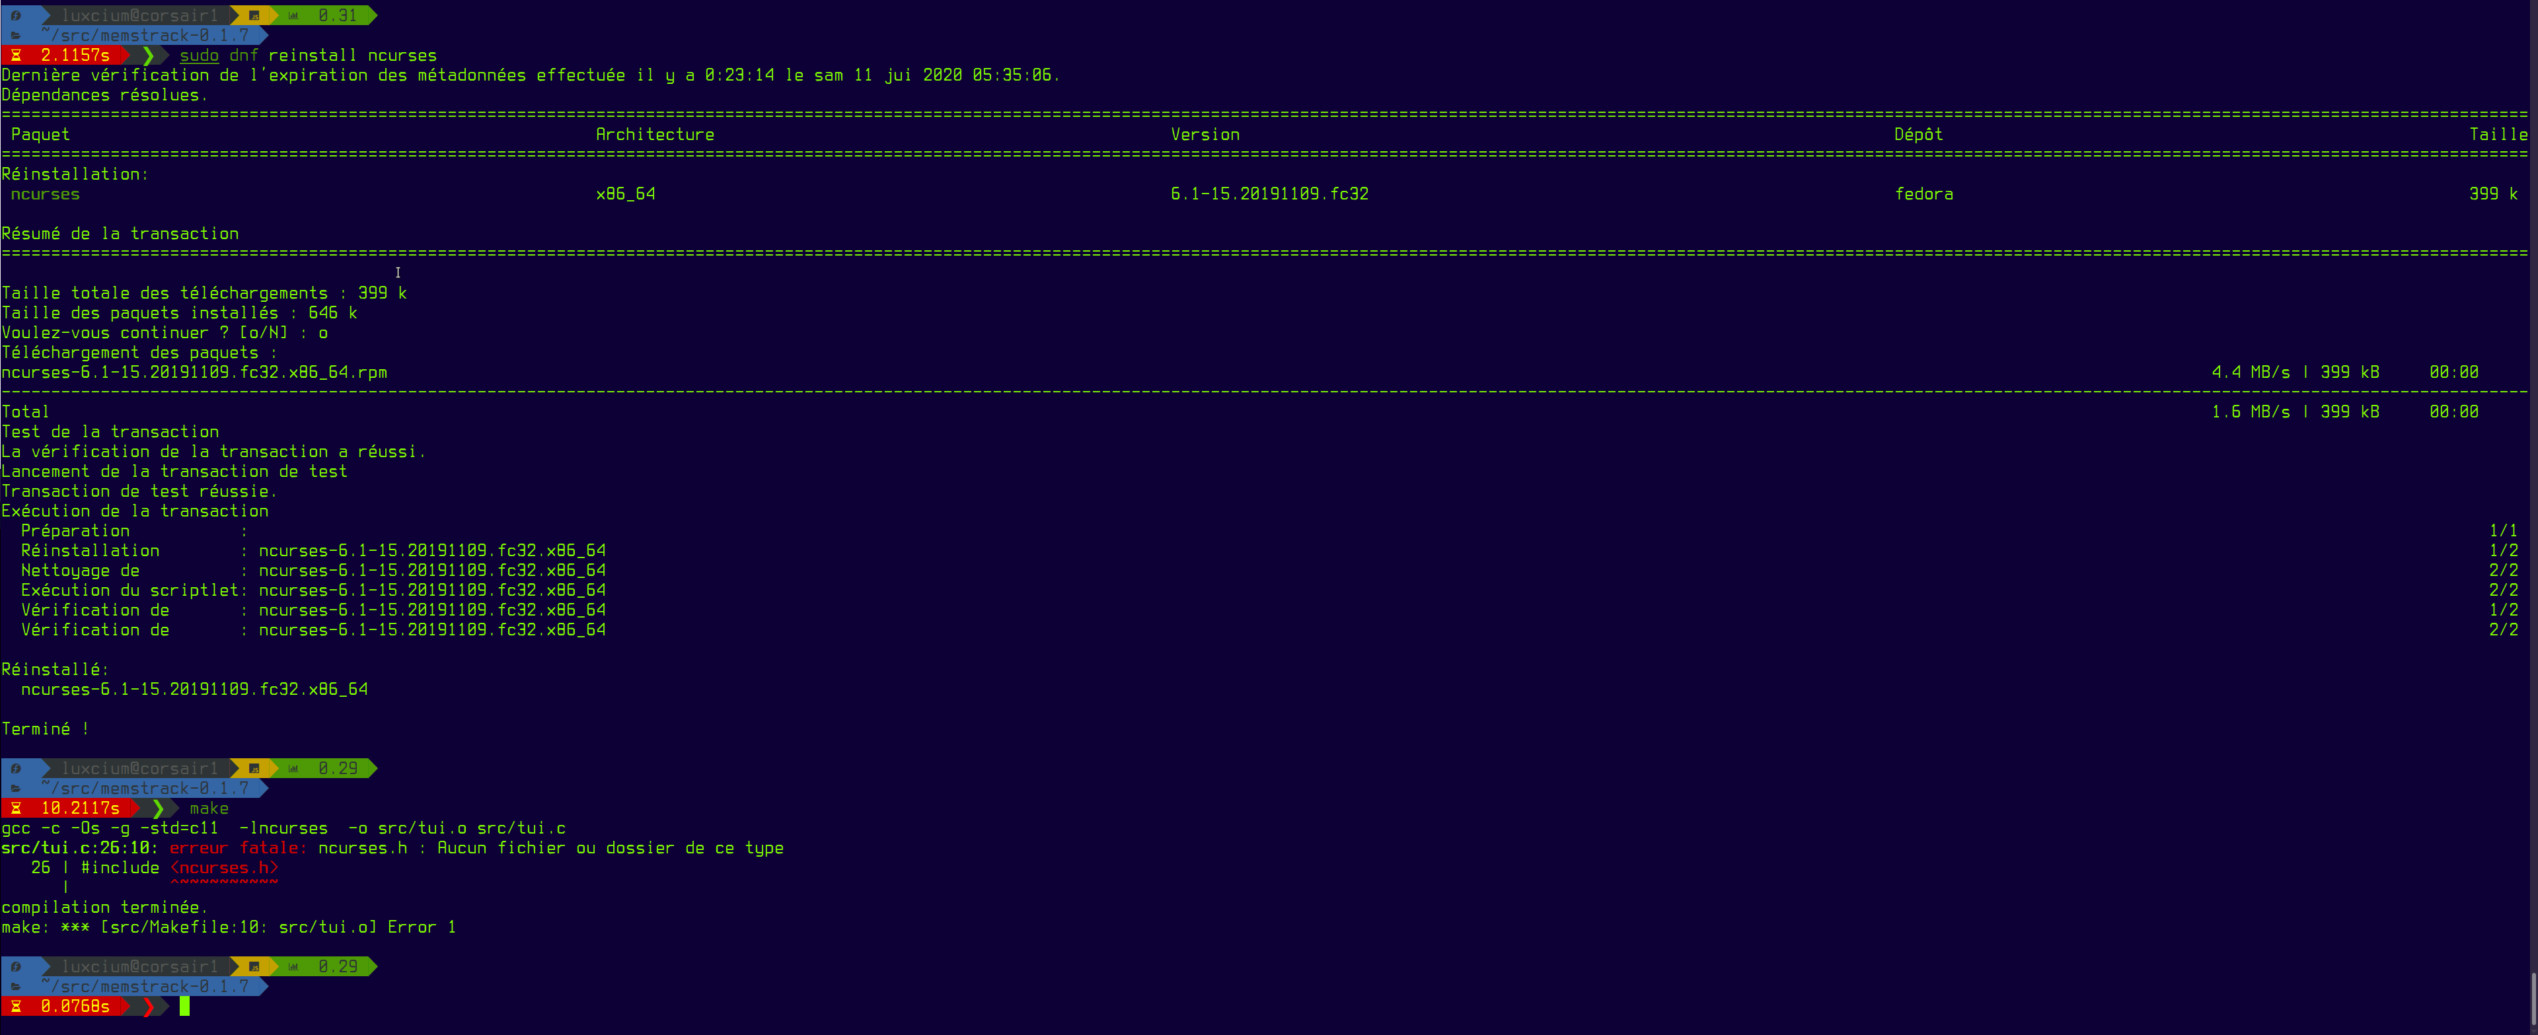Image resolution: width=2538 pixels, height=1035 pixels.
Task: Click the 'Préparation' step label
Action: (x=75, y=530)
